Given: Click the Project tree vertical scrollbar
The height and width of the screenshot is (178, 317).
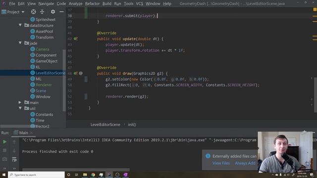Looking at the screenshot, I should [x=64, y=80].
